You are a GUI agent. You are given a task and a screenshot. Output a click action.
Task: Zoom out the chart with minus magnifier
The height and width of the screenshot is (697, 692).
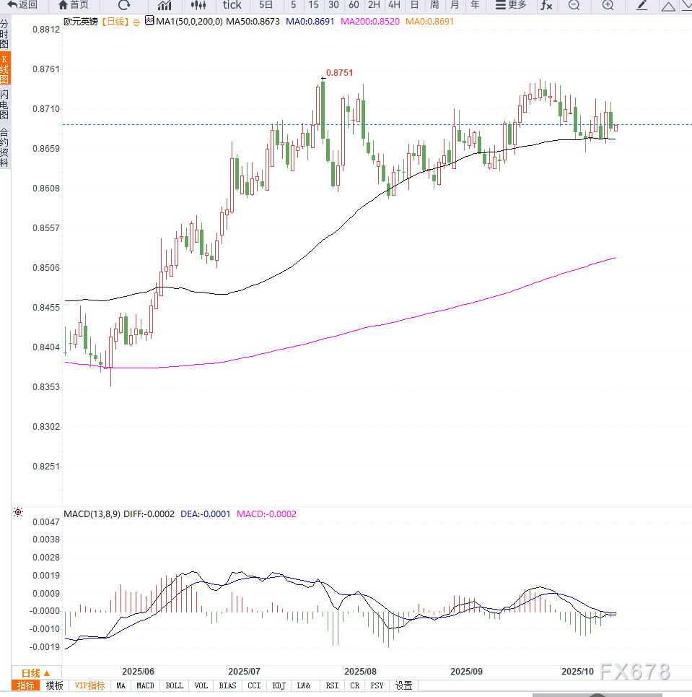click(574, 5)
